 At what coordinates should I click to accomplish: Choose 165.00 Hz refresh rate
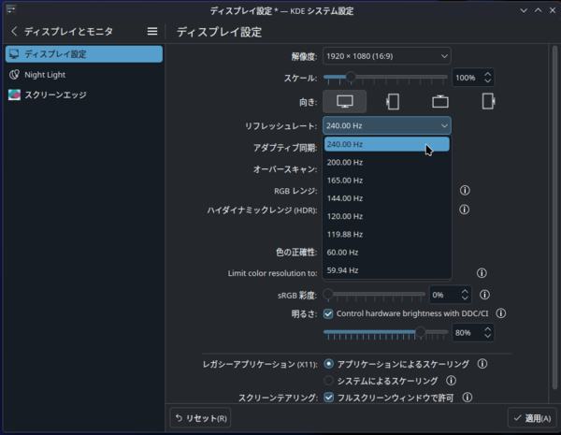point(387,181)
